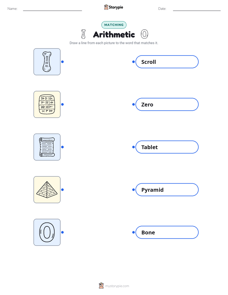
Task: Choose the Pyramid word box
Action: [167, 190]
